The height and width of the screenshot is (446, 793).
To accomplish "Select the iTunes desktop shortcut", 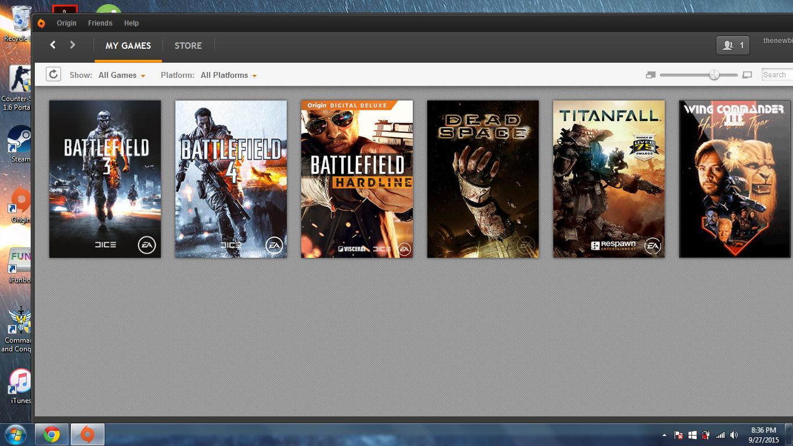I will coord(20,386).
